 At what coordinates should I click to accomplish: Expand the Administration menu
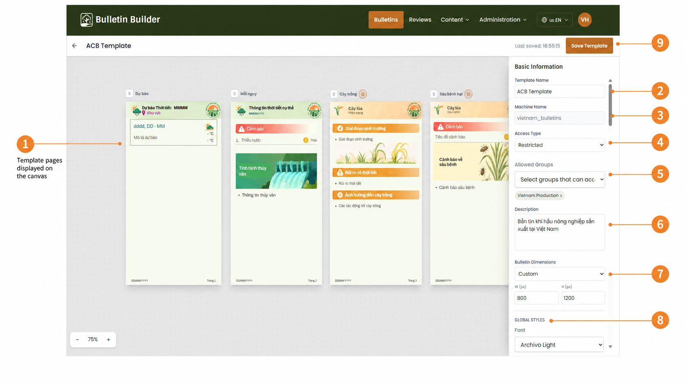click(x=503, y=20)
